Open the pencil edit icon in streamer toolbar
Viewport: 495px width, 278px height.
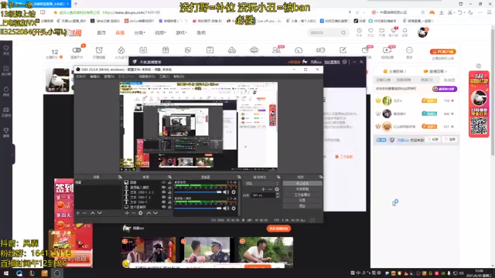(x=343, y=50)
